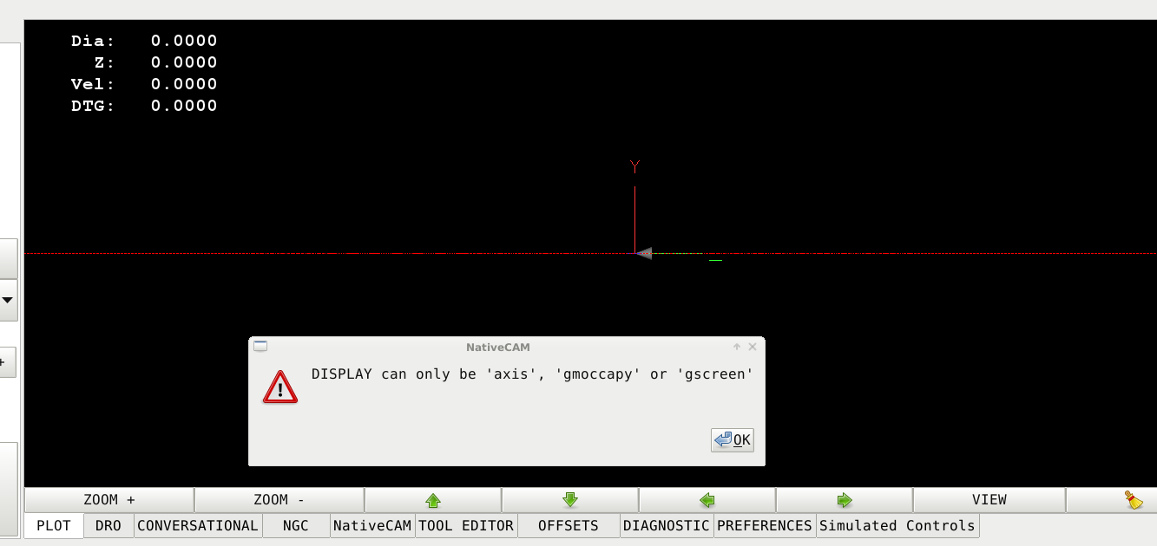1157x546 pixels.
Task: Click the NativeCAM dialog window menu icon
Action: (x=260, y=347)
